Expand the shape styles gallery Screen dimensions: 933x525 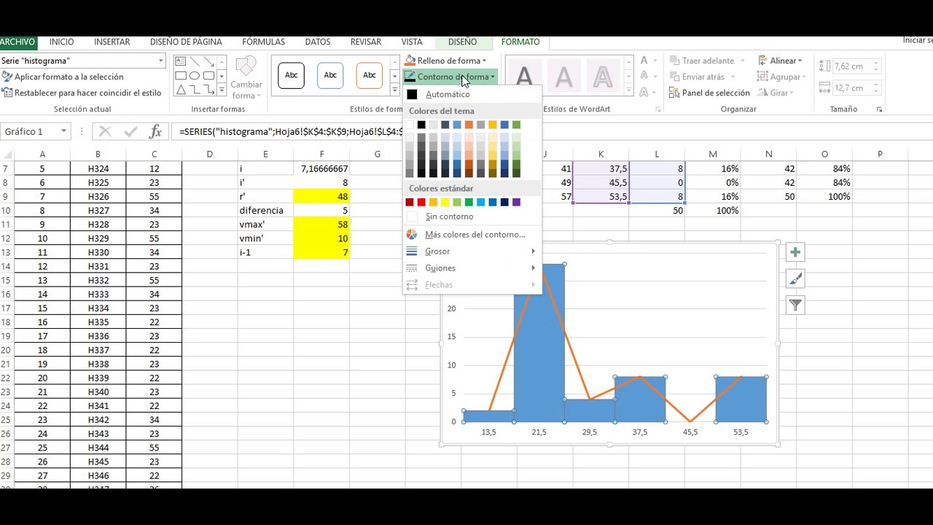click(x=395, y=90)
